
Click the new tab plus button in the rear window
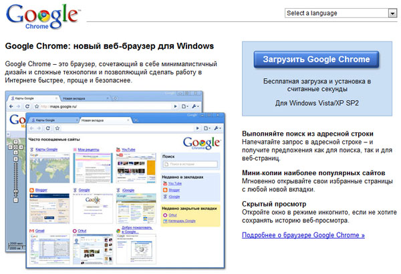click(x=116, y=98)
